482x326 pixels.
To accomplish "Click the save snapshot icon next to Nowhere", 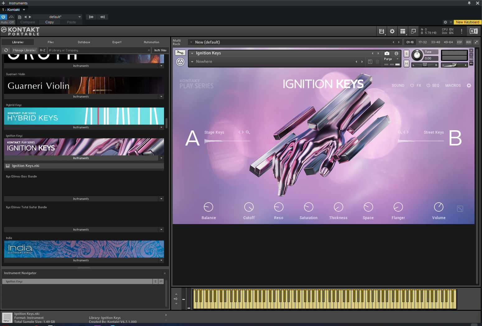I will click(370, 62).
